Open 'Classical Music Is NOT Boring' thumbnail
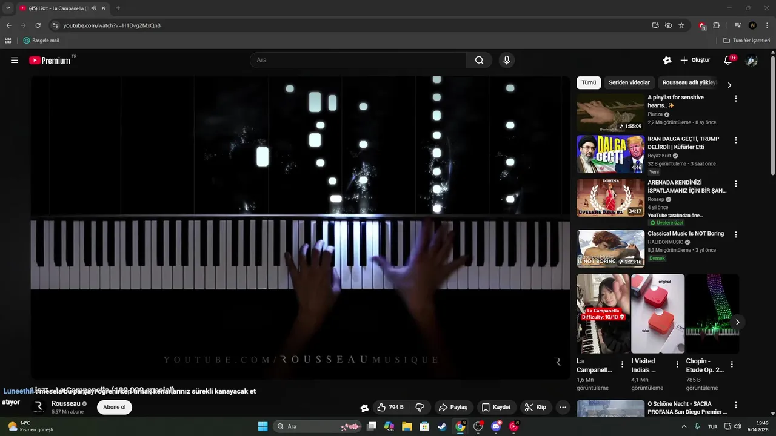 click(x=610, y=248)
